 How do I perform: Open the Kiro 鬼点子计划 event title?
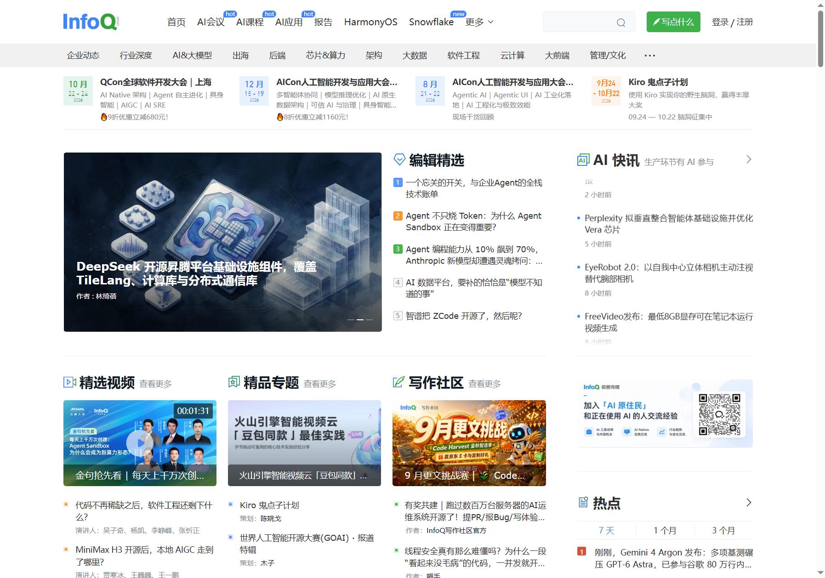[x=658, y=82]
